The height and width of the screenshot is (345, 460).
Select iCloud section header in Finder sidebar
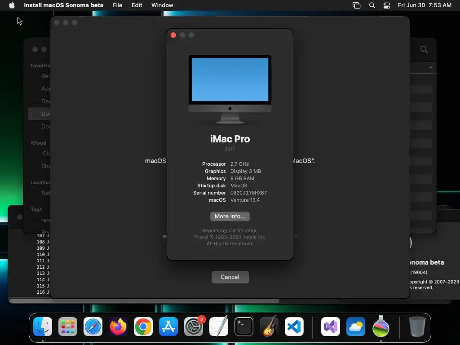38,143
